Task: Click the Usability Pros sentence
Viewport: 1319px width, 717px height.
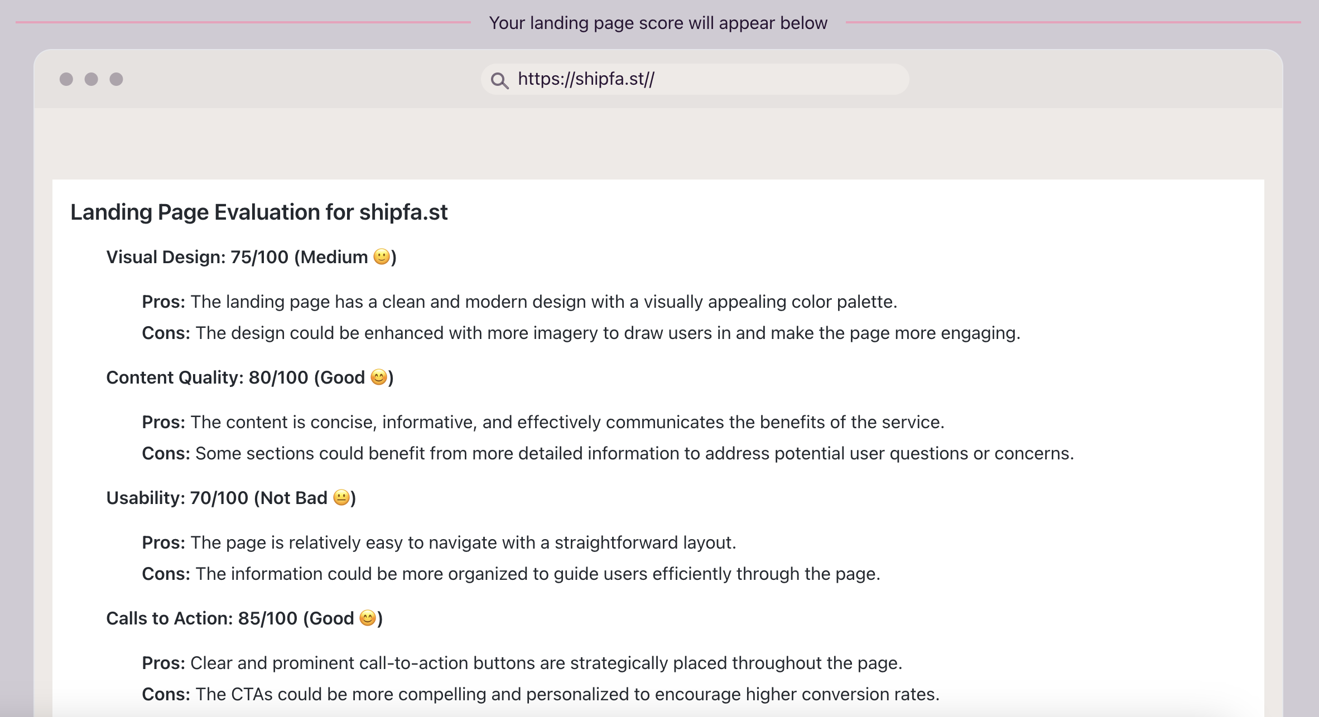Action: point(439,542)
